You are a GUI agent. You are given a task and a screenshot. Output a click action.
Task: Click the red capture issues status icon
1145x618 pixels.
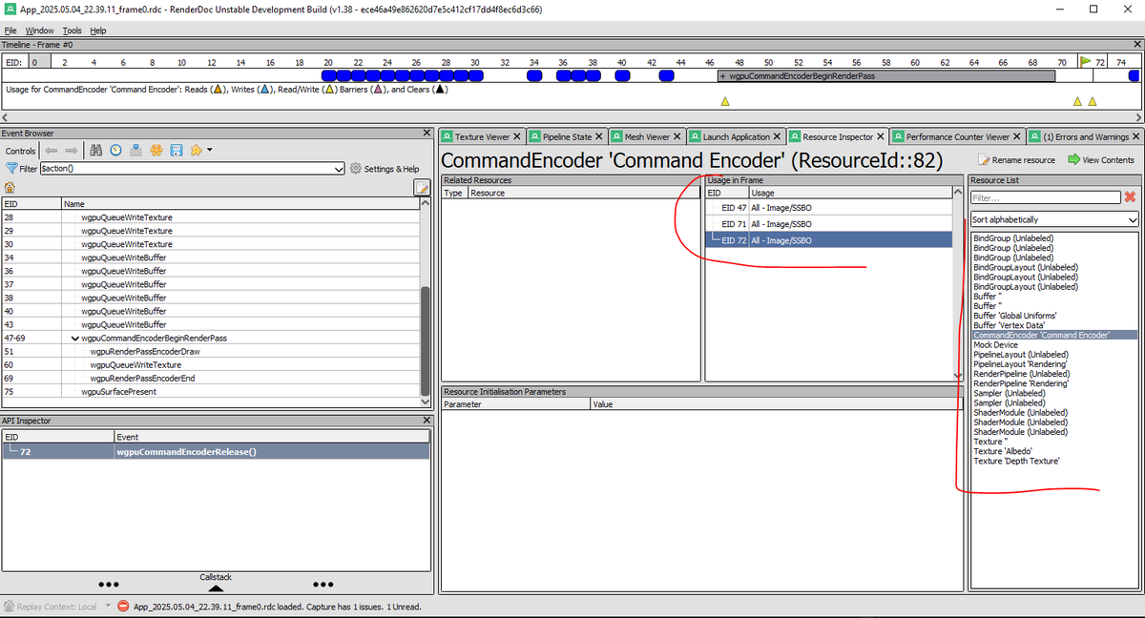[x=124, y=607]
